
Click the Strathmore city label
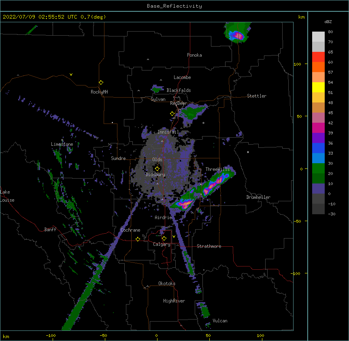(x=209, y=246)
